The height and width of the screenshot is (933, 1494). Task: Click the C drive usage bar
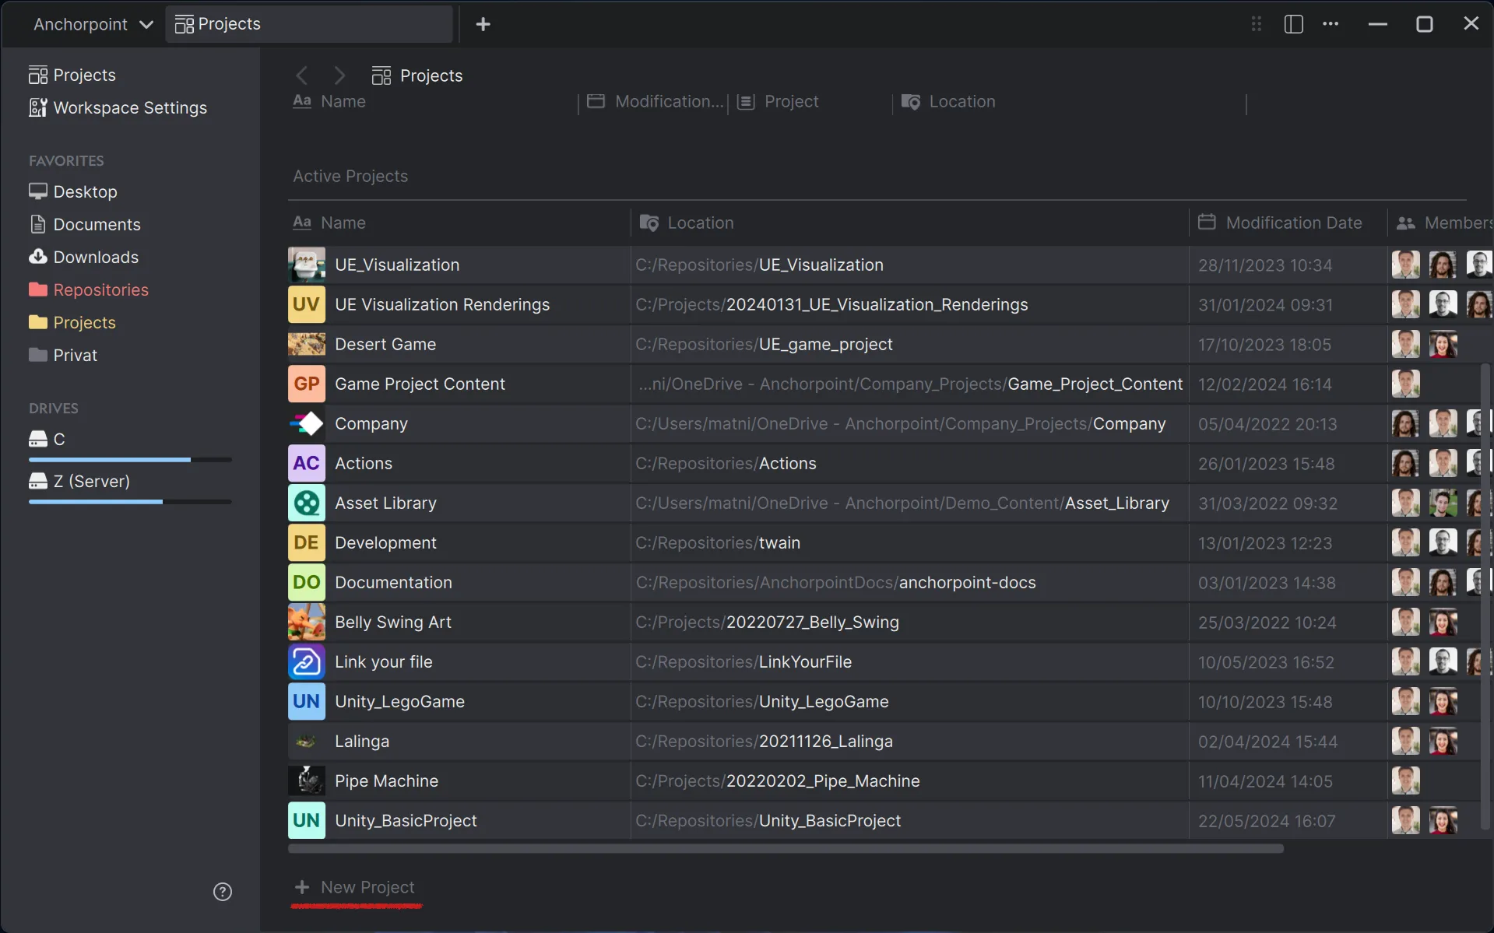(x=129, y=460)
